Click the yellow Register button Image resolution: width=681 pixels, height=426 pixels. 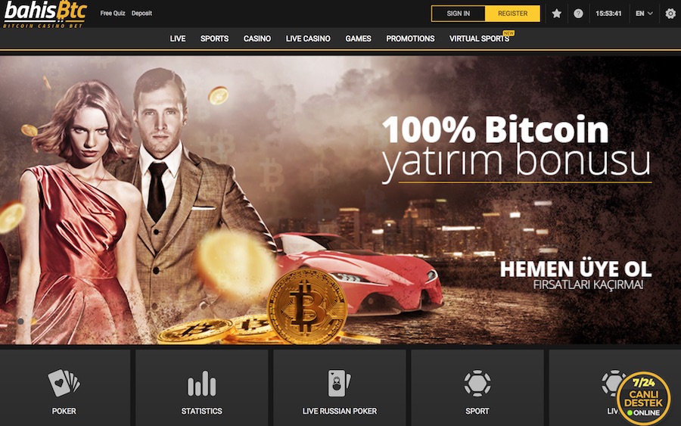[512, 14]
